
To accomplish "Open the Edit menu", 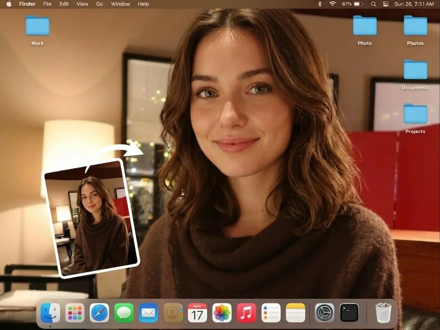I will (64, 4).
